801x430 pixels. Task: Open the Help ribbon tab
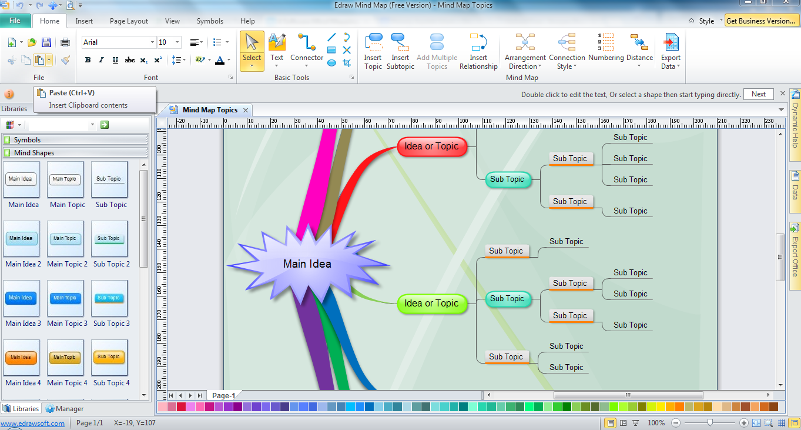click(x=247, y=21)
